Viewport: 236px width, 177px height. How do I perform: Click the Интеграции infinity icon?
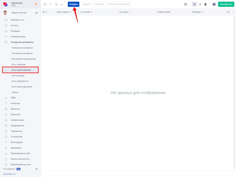click(x=6, y=142)
